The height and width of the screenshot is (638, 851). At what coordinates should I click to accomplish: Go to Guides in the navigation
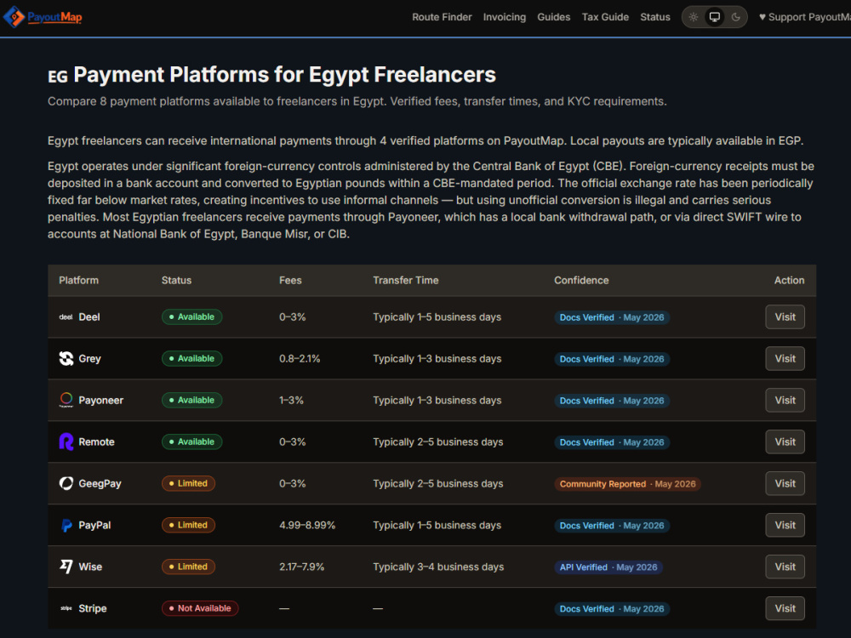pyautogui.click(x=554, y=17)
